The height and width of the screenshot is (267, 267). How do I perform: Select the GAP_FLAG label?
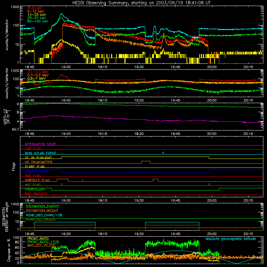[33, 149]
